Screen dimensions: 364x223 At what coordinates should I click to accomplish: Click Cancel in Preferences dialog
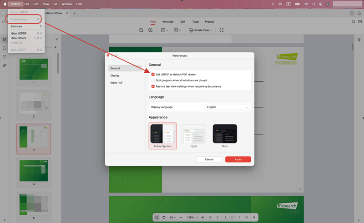[x=209, y=159]
